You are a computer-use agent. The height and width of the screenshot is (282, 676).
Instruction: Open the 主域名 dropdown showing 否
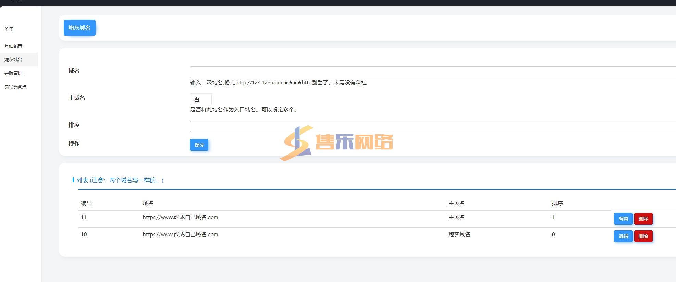201,99
